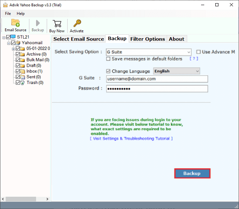239x209 pixels.
Task: Click the Trash recycle bin icon
Action: (x=23, y=83)
